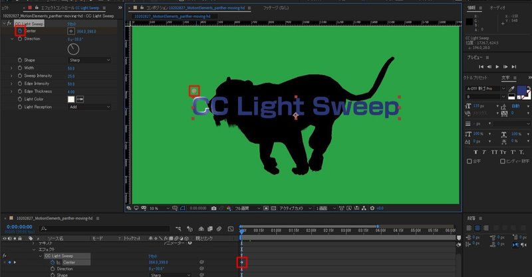This screenshot has height=277, width=532.
Task: Toggle the Direction stopwatch in Effect Controls
Action: click(20, 39)
